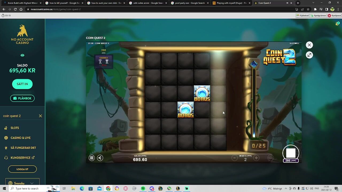Open the game hamburger menu
Viewport: 342px width, 192px height.
click(x=92, y=158)
